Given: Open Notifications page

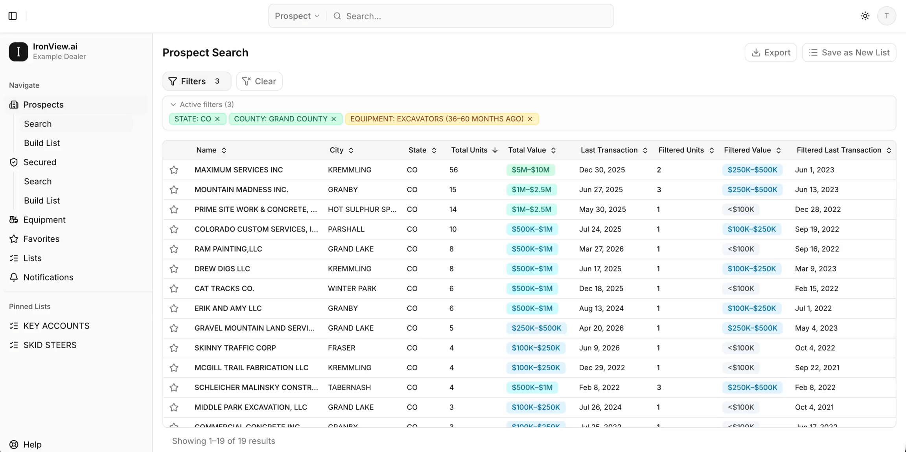Looking at the screenshot, I should 76,277.
